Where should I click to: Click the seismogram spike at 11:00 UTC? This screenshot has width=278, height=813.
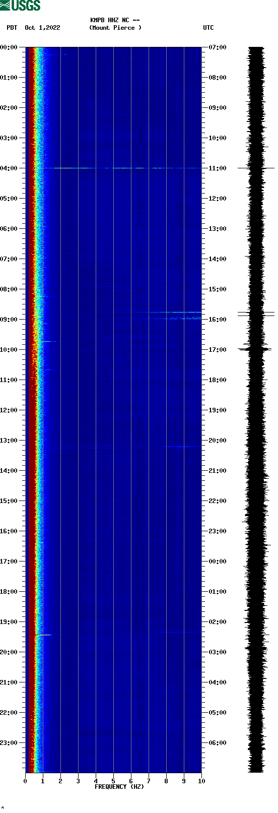coord(256,168)
